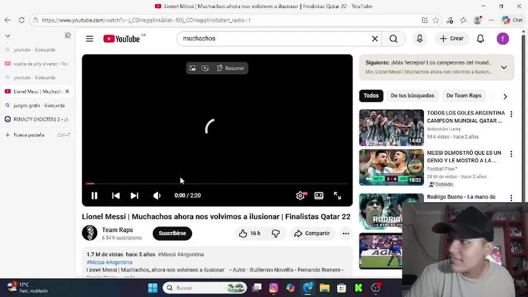This screenshot has height=297, width=528.
Task: Go to previous video in playlist
Action: coord(116,196)
